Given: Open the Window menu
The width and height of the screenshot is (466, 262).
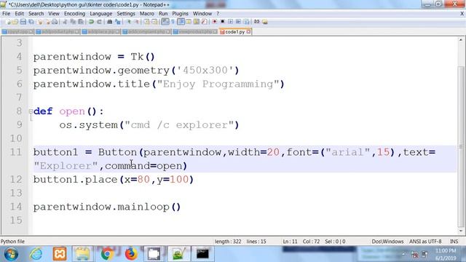Looking at the screenshot, I should pyautogui.click(x=202, y=14).
